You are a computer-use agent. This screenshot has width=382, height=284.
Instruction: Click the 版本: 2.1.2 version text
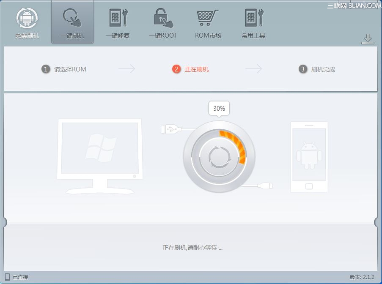point(362,277)
